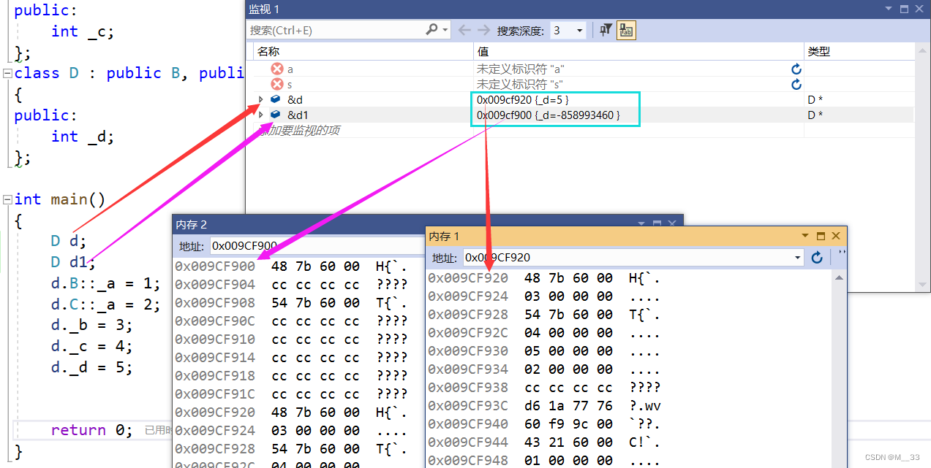Close the Memory 1 panel
931x468 pixels.
[836, 236]
